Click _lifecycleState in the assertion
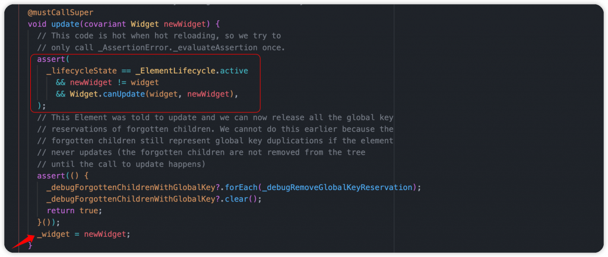Image resolution: width=608 pixels, height=257 pixels. pyautogui.click(x=81, y=71)
